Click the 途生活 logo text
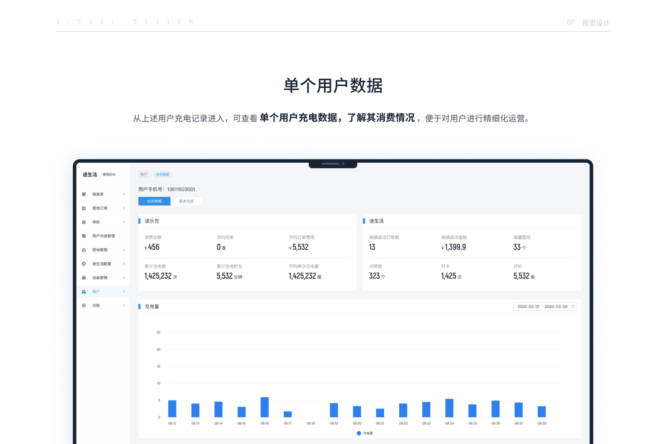Screen dimensions: 666x444 90,174
